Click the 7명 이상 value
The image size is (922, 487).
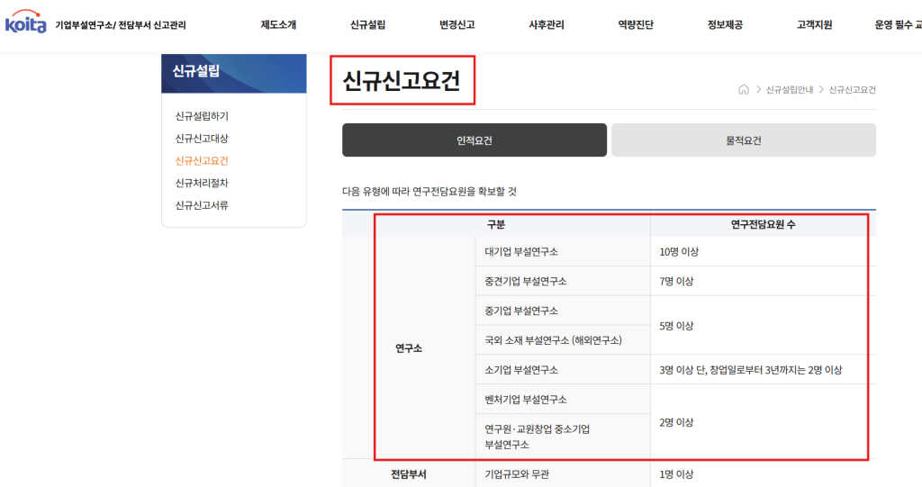[x=676, y=281]
